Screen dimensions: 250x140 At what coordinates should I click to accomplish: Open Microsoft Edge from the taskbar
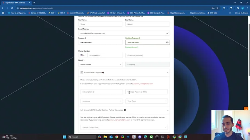[145, 137]
